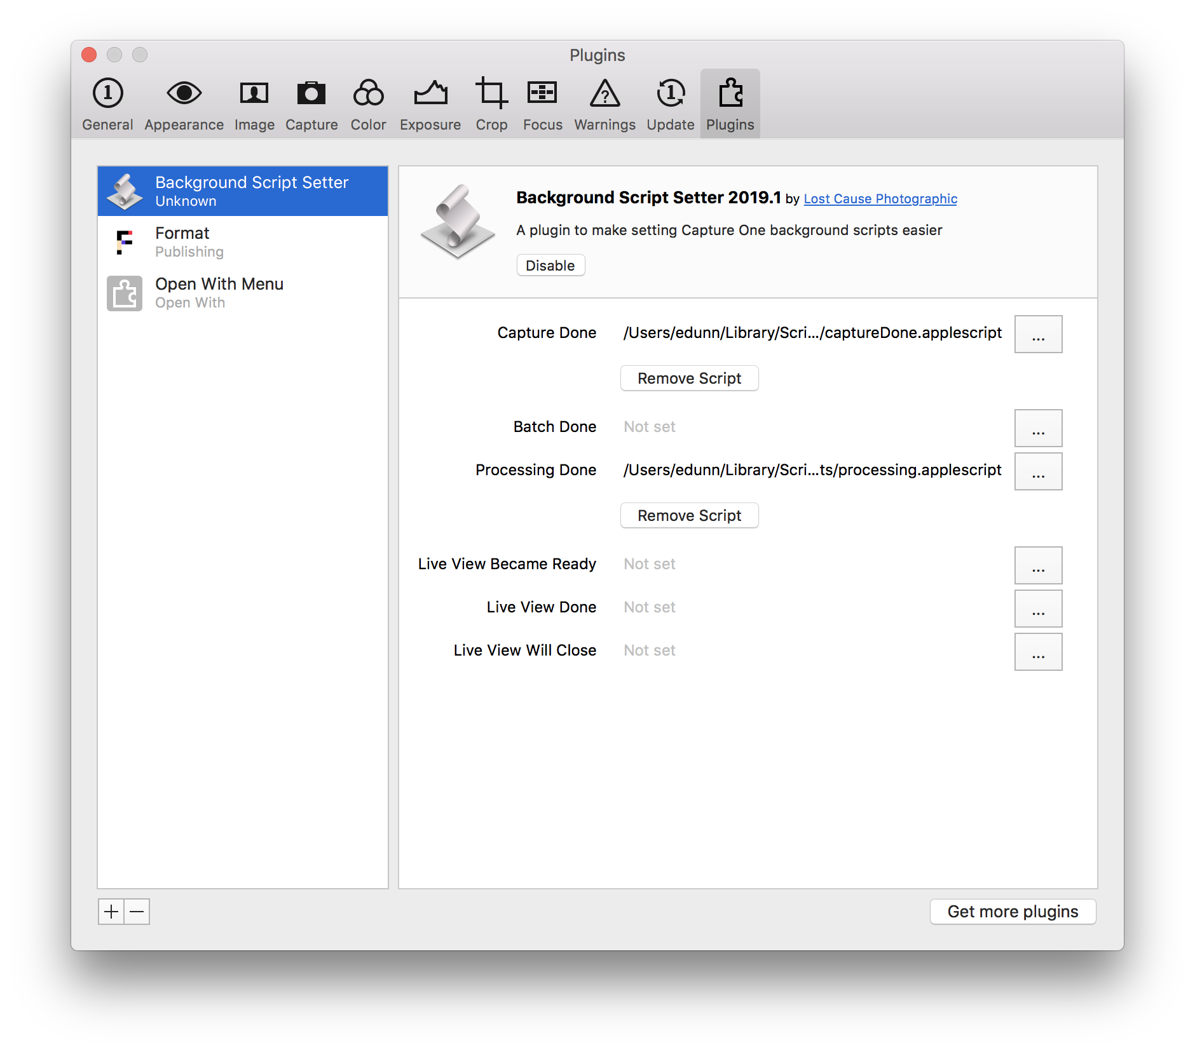Screen dimensions: 1195x1052
Task: Open the Lost Cause Photographic link
Action: click(x=880, y=199)
